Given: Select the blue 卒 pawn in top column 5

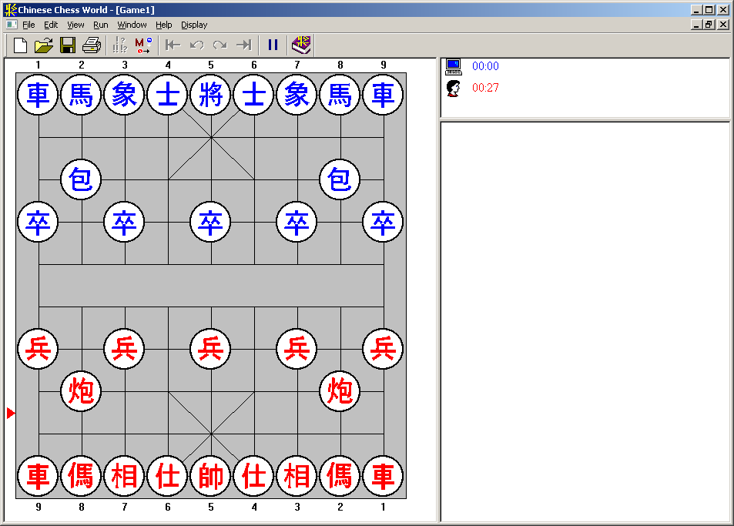Looking at the screenshot, I should [211, 222].
